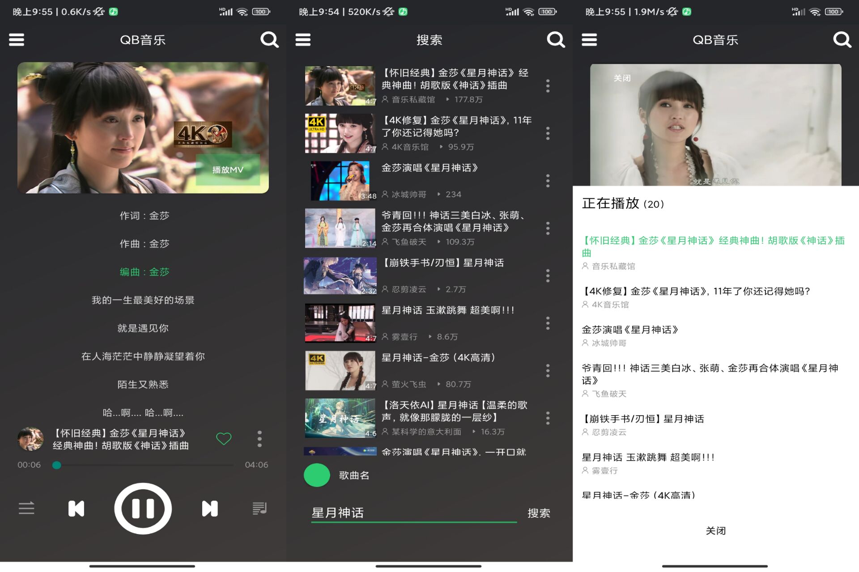Open more options for 星月神话 玉漱跳舞 result

coord(548,323)
